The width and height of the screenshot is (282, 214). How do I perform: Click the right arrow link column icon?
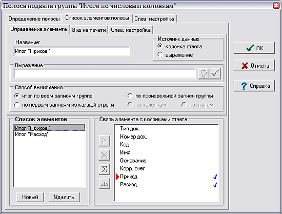(104, 141)
